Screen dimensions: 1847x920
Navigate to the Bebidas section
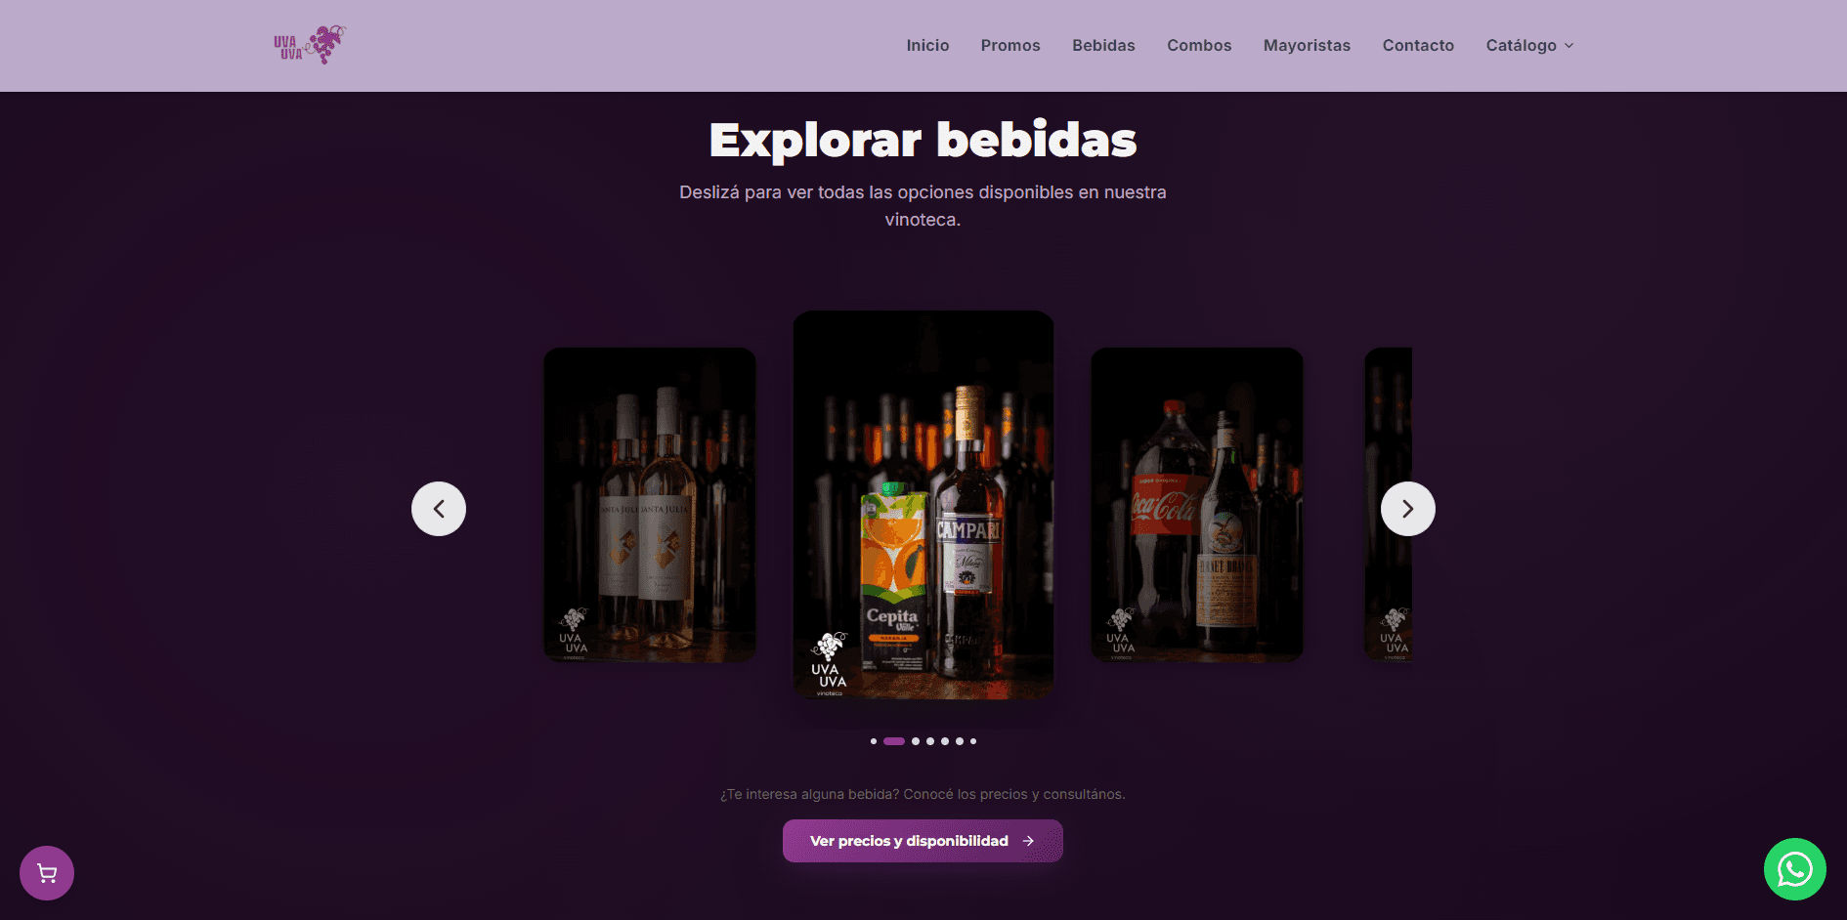coord(1103,46)
